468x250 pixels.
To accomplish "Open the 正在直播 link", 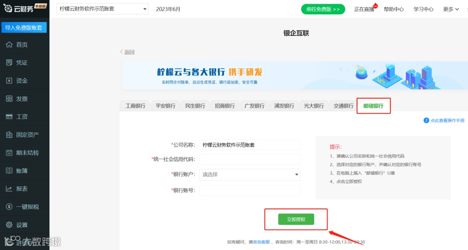I will click(364, 9).
